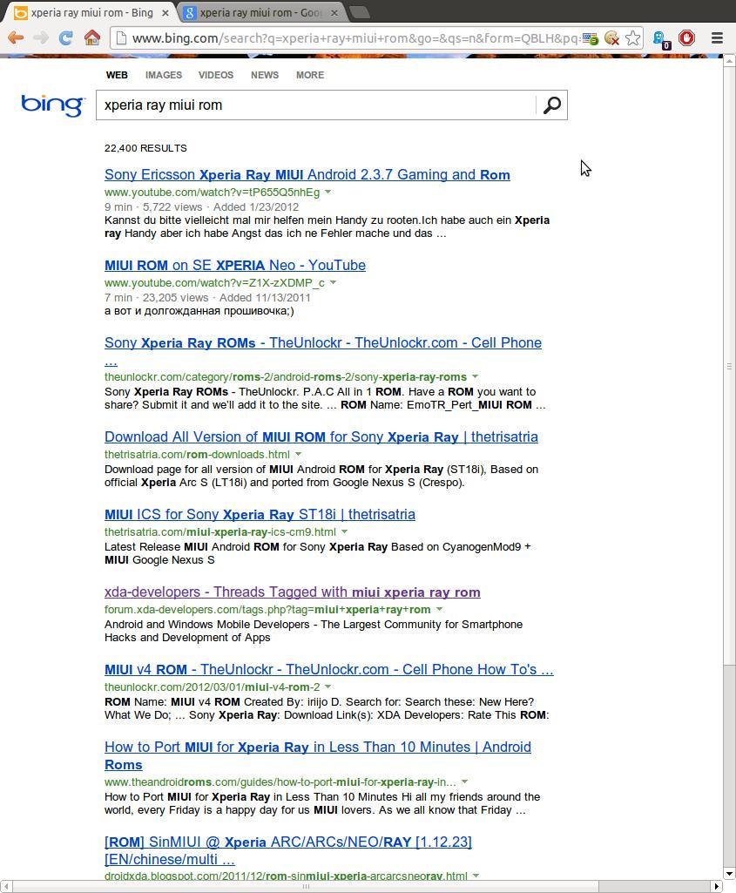
Task: Expand dropdown arrow after miui-v4-rom-2 URL
Action: pyautogui.click(x=327, y=687)
